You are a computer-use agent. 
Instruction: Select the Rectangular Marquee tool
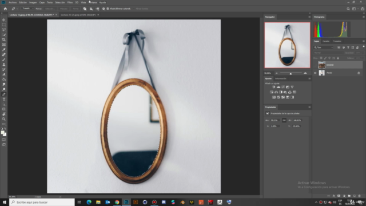pyautogui.click(x=4, y=25)
